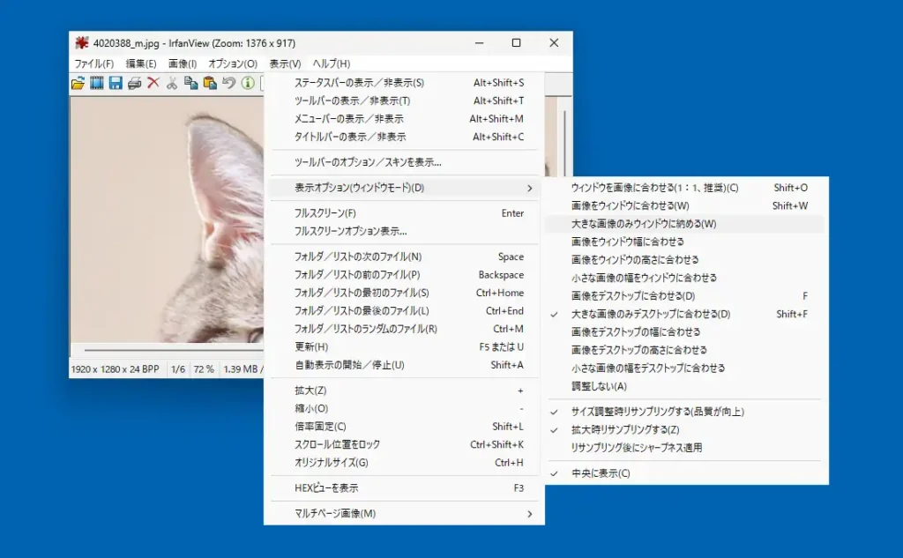This screenshot has height=558, width=903.
Task: Print the image via the printer icon
Action: (134, 86)
